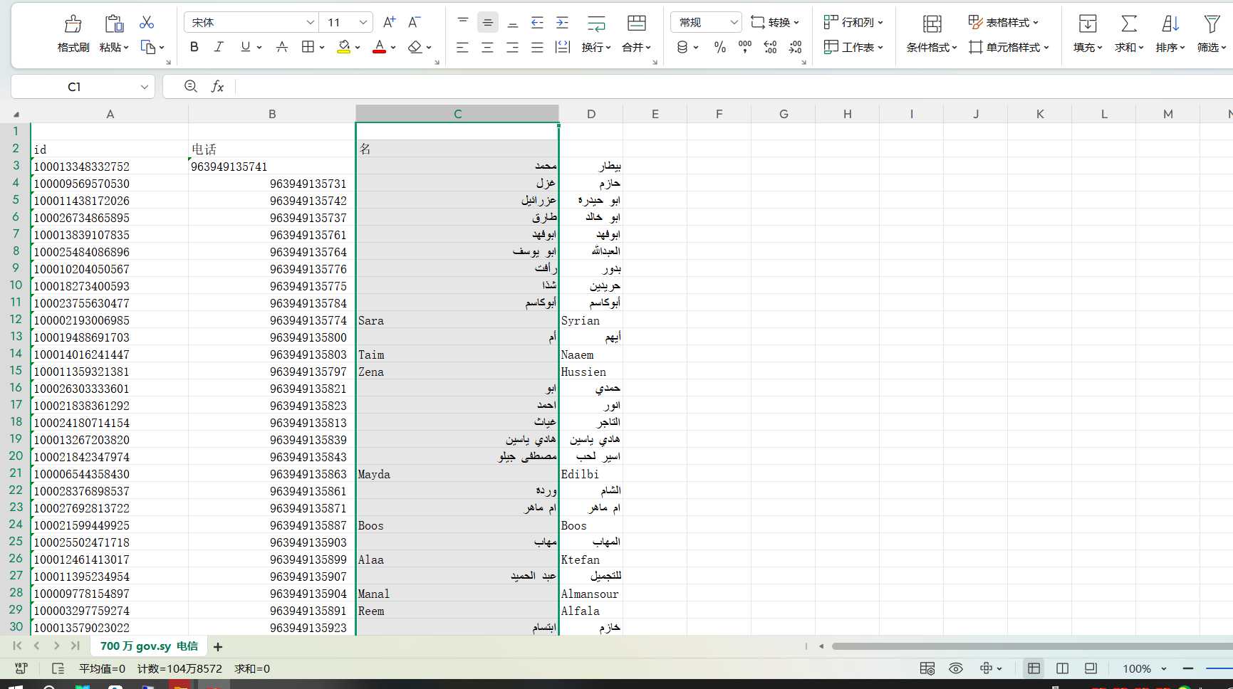This screenshot has width=1233, height=689.
Task: Toggle align text left
Action: pyautogui.click(x=462, y=47)
